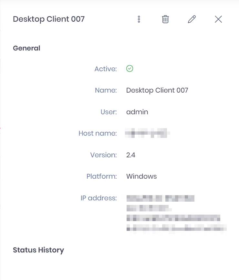This screenshot has height=280, width=239.
Task: Select the first blurred IP address entry
Action: [x=161, y=198]
